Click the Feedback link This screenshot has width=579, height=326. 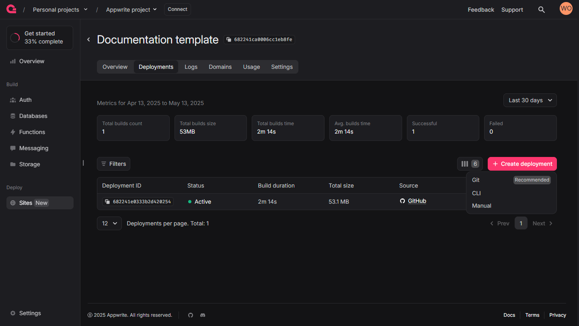click(x=481, y=10)
